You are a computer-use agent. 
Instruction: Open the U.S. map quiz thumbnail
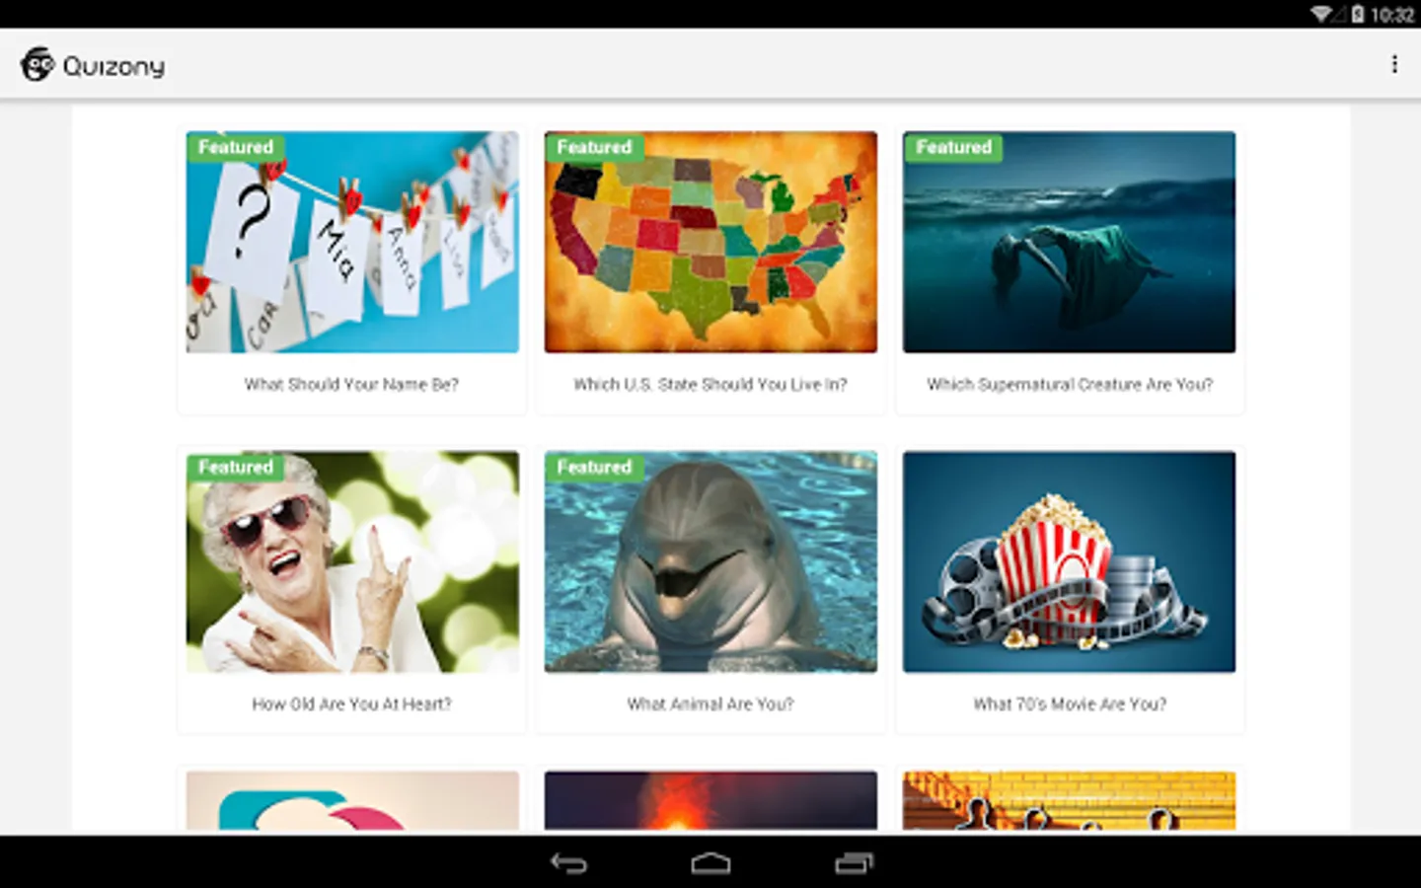coord(710,242)
